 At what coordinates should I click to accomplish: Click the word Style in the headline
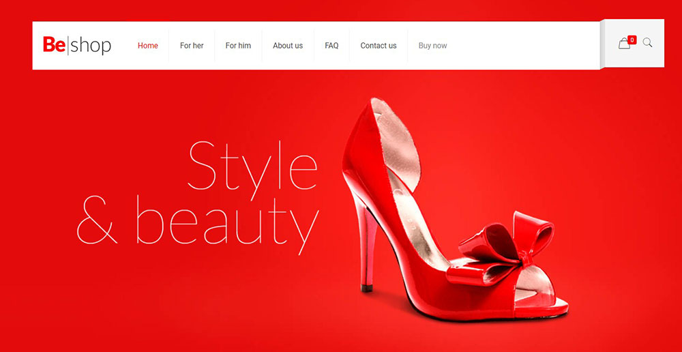click(x=252, y=167)
